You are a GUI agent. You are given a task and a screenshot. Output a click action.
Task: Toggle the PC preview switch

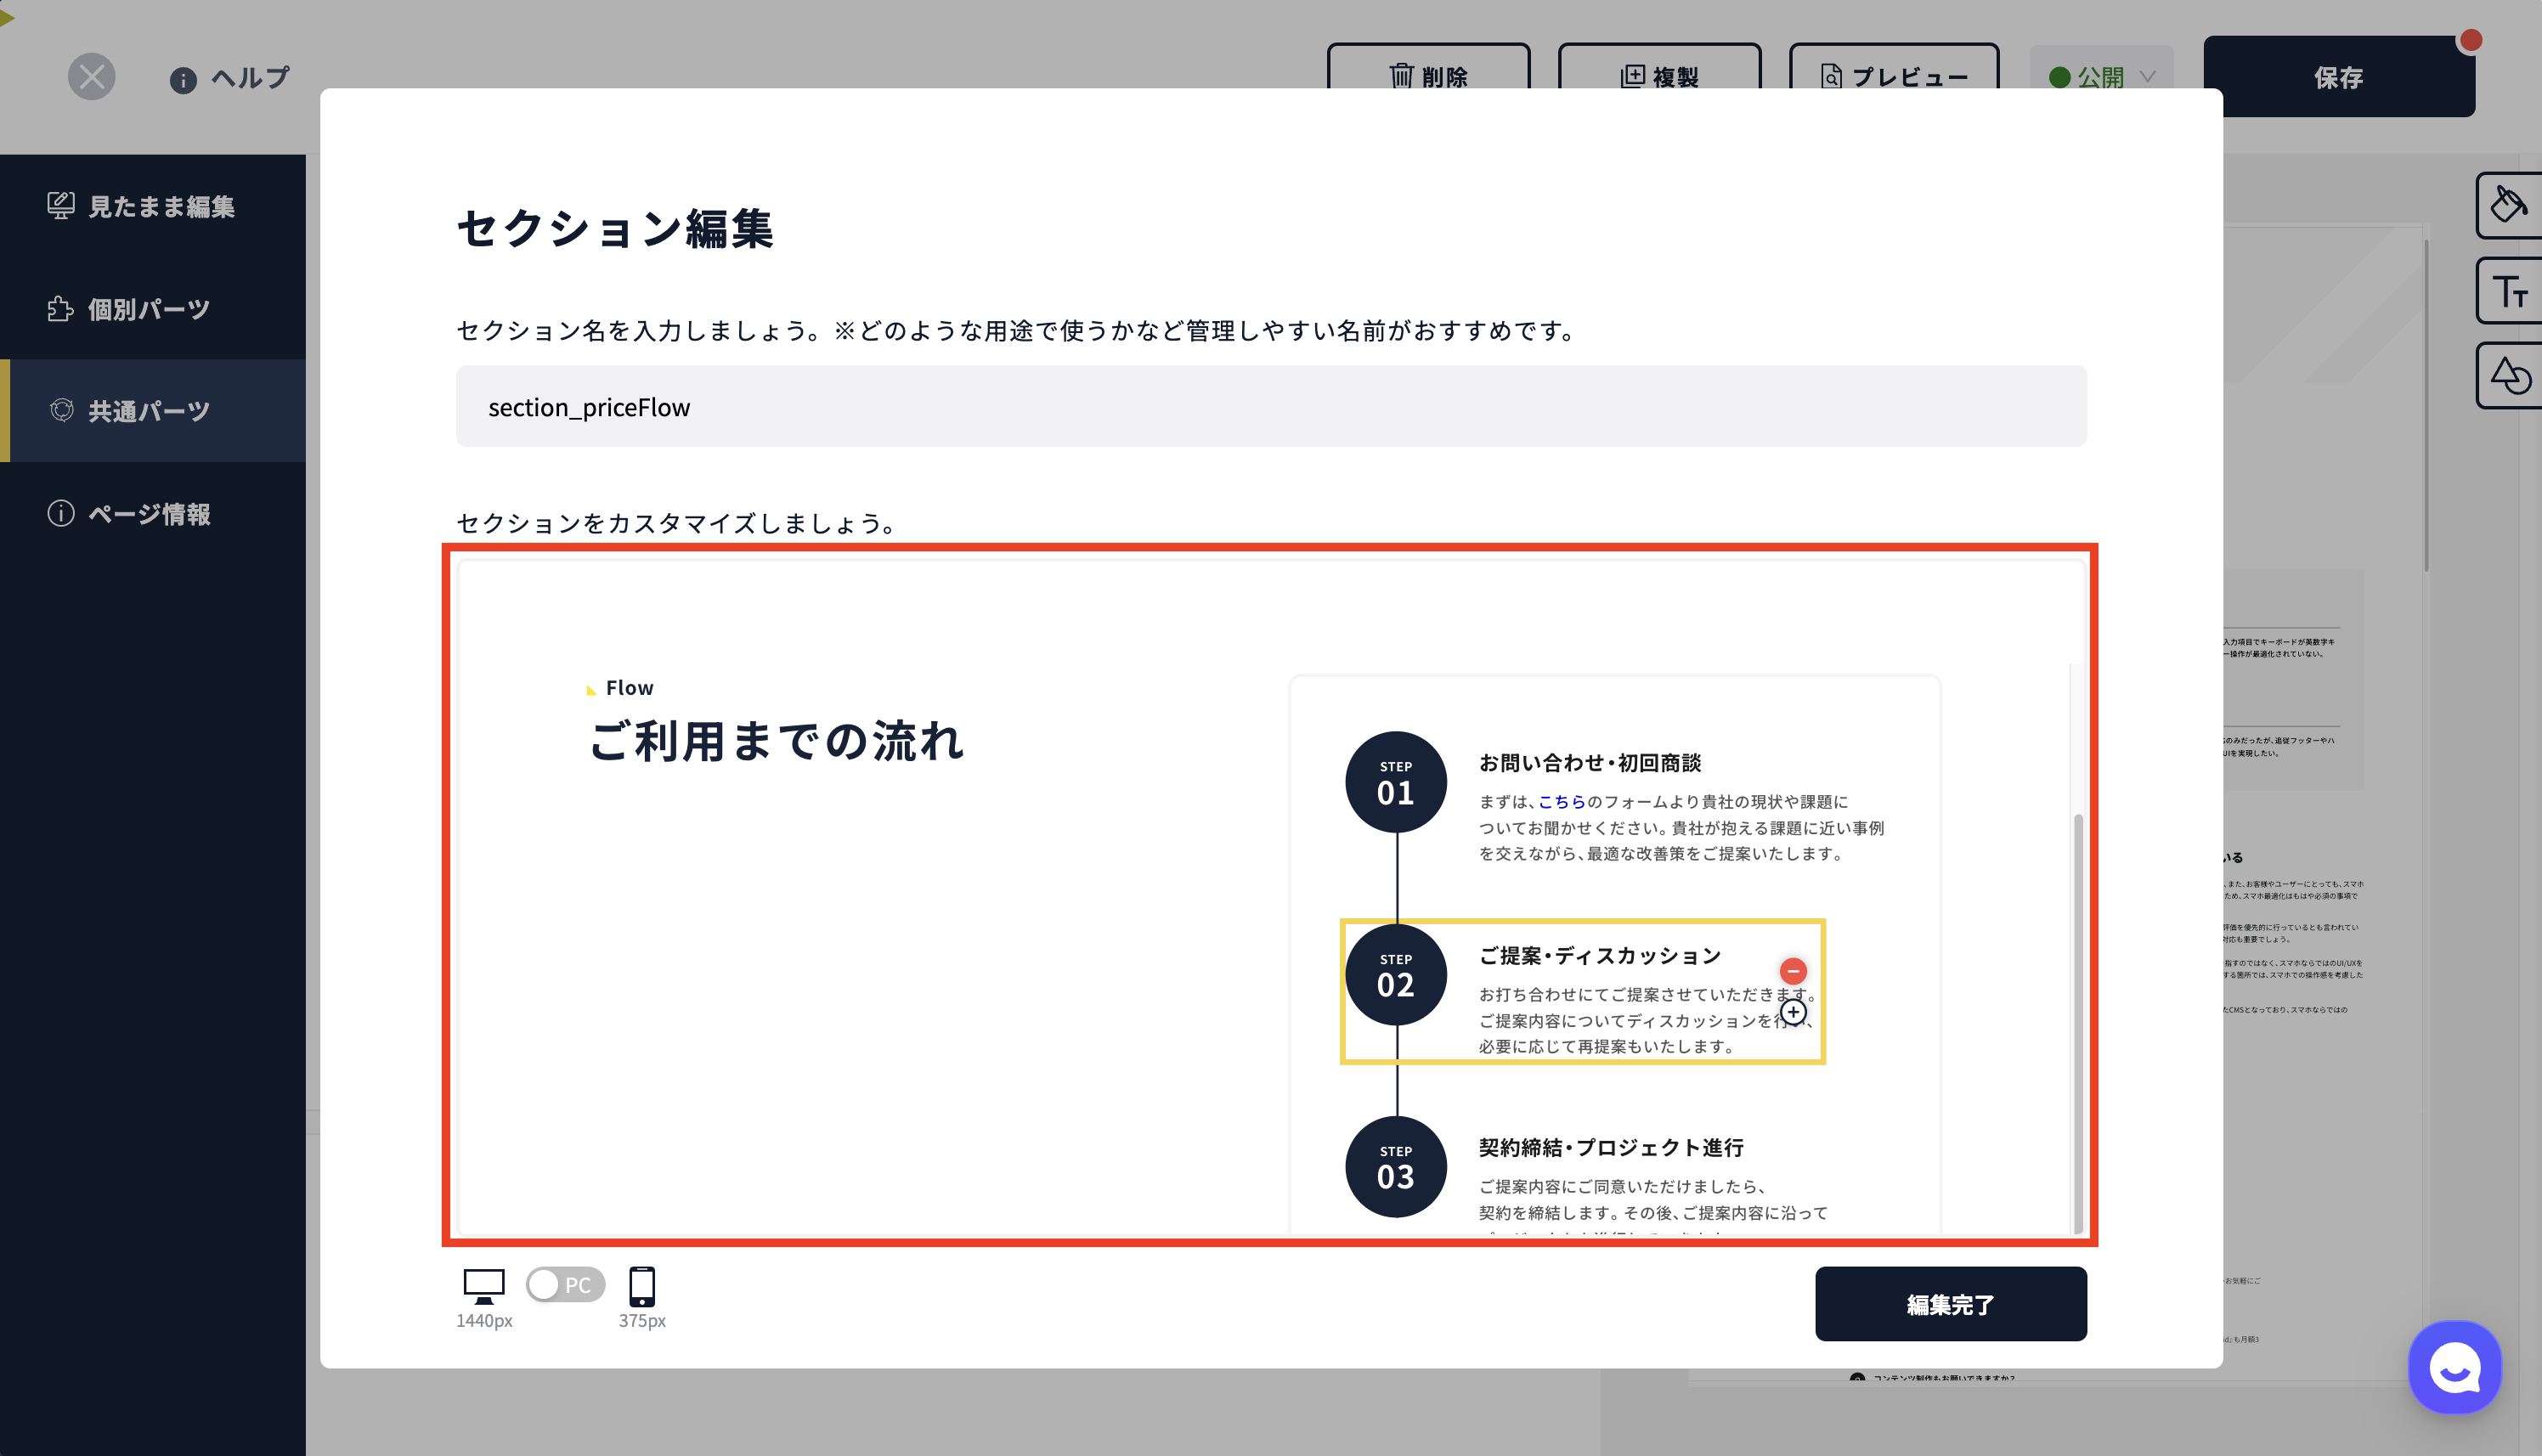pyautogui.click(x=565, y=1285)
